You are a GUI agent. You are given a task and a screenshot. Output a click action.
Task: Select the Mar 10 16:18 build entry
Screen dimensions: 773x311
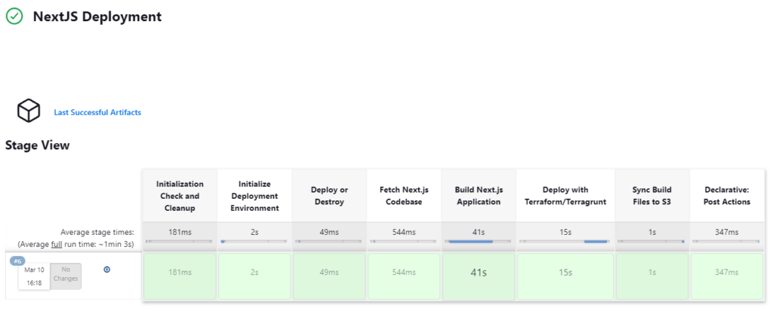click(x=34, y=276)
